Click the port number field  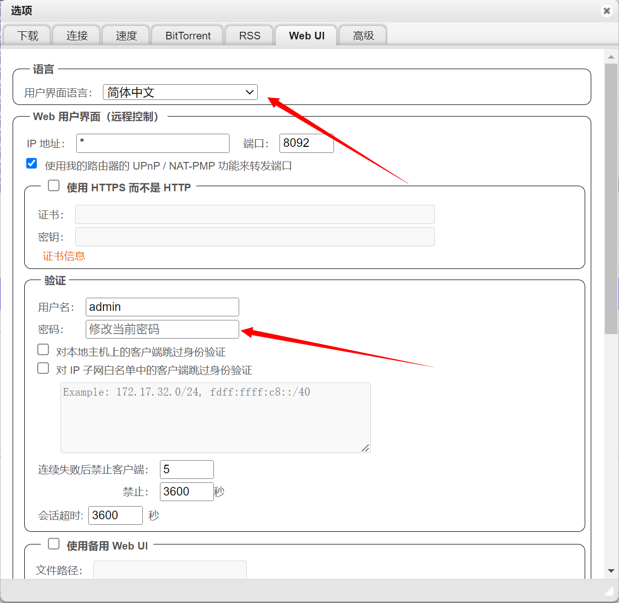click(x=306, y=143)
